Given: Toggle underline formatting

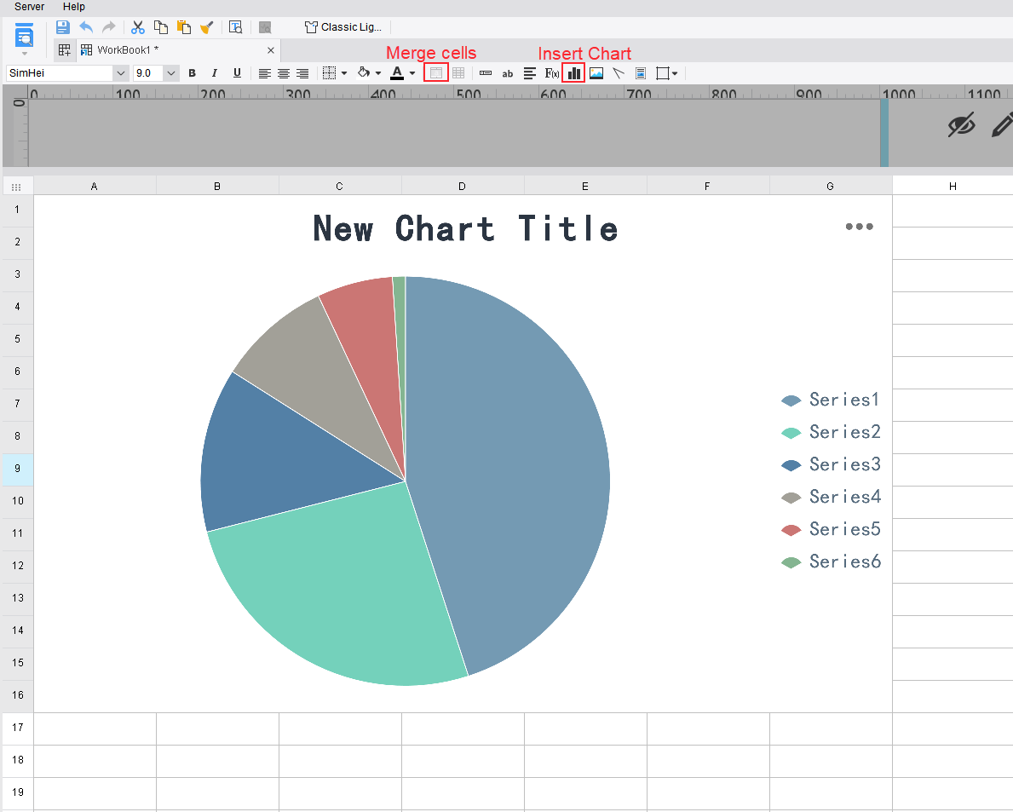Looking at the screenshot, I should tap(237, 73).
